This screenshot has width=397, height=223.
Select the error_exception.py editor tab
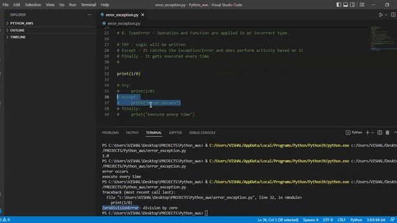coord(122,15)
